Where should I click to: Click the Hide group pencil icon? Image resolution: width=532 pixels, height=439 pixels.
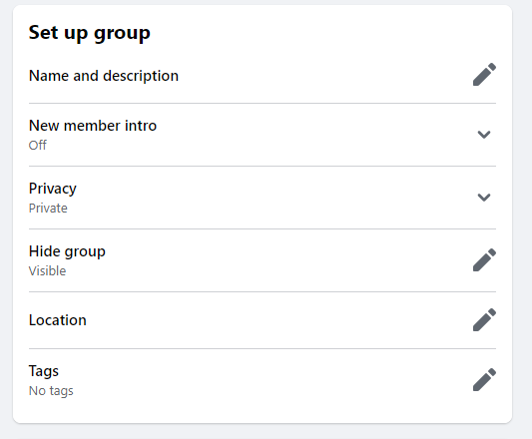coord(484,259)
